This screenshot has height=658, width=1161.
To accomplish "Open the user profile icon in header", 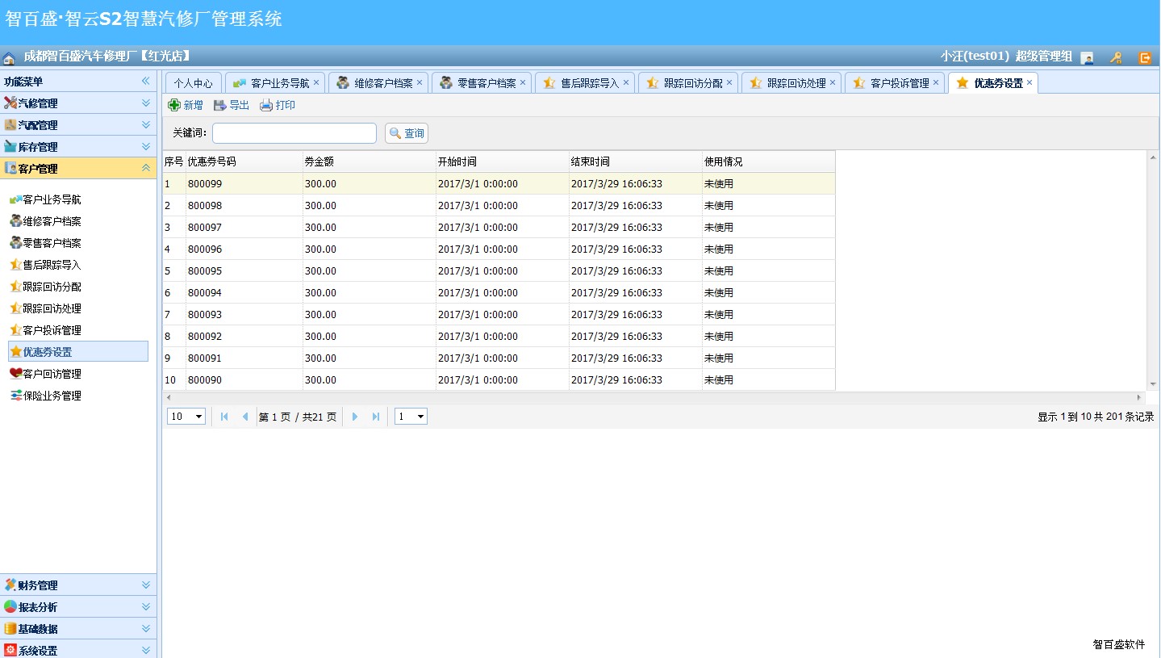I will 1088,57.
